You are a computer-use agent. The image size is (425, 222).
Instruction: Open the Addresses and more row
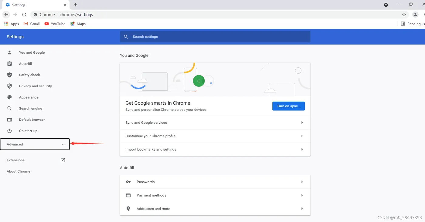point(215,209)
